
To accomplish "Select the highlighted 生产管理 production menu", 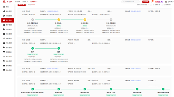I will point(8,20).
